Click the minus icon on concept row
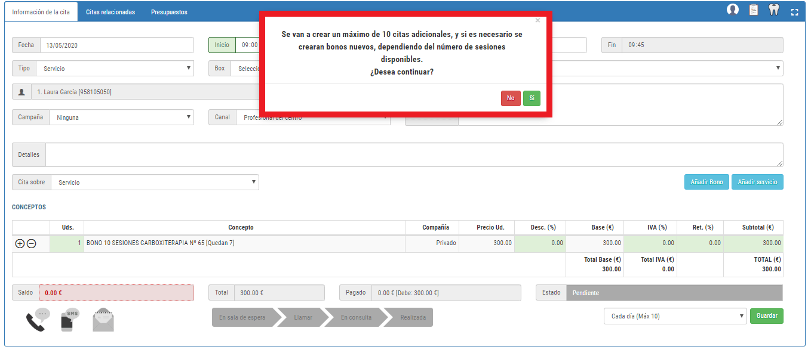The image size is (811, 356). 32,243
